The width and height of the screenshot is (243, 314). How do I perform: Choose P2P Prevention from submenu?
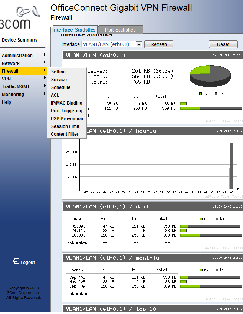click(x=67, y=119)
